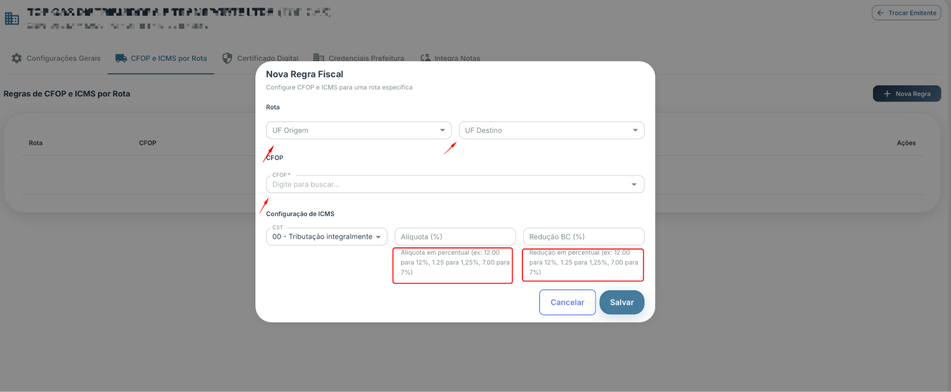The height and width of the screenshot is (392, 951).
Task: Click the gear icon for Configurações Gerais
Action: (17, 58)
